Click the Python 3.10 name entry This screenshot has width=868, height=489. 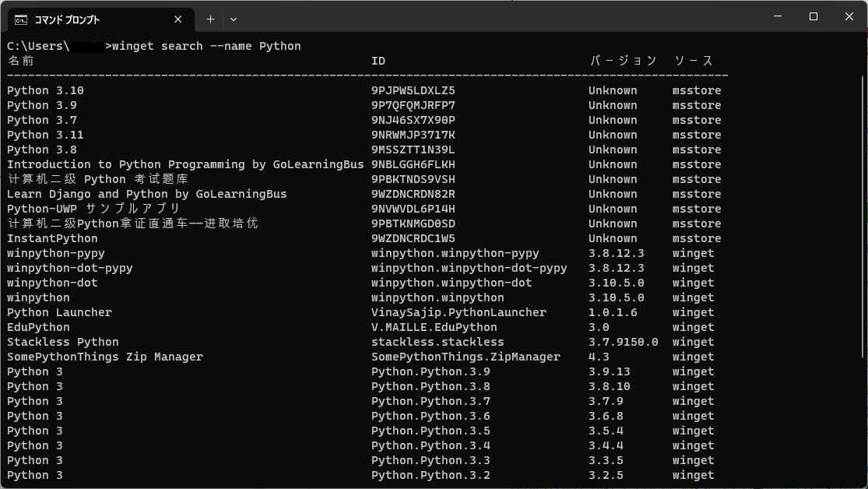45,90
